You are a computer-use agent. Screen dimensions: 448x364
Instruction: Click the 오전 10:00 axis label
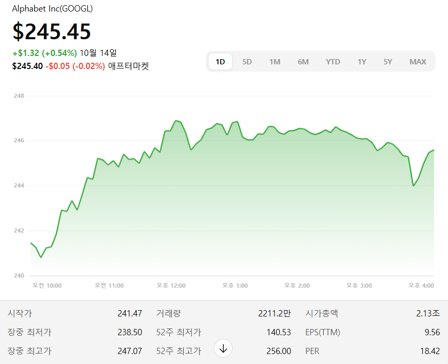47,286
